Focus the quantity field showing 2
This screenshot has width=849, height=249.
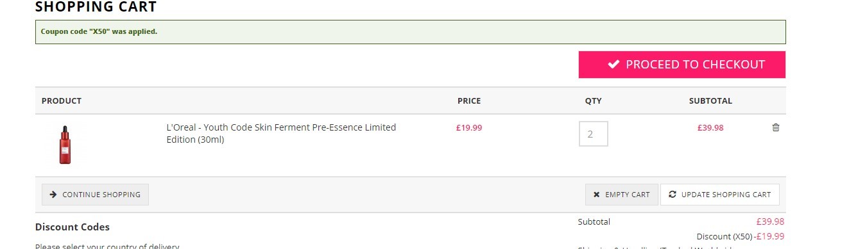click(x=594, y=134)
